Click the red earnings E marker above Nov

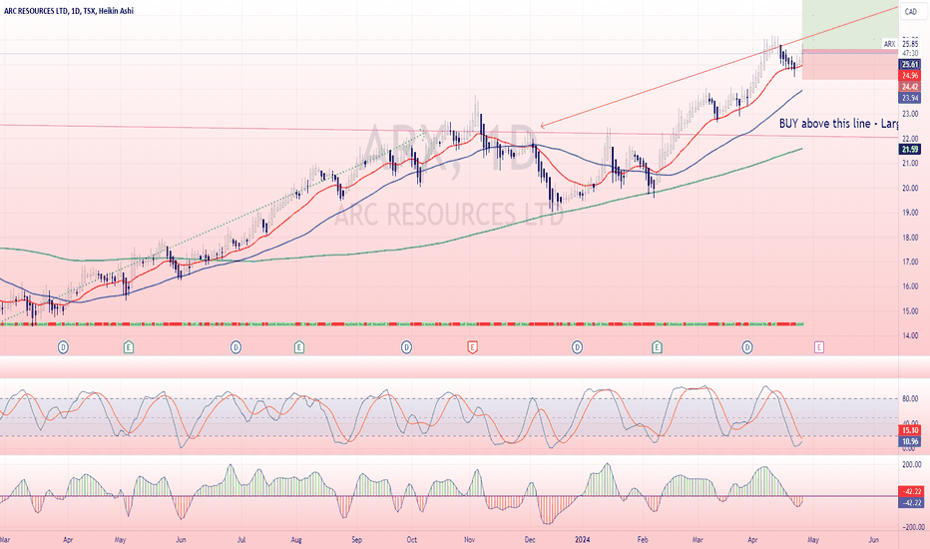point(472,347)
